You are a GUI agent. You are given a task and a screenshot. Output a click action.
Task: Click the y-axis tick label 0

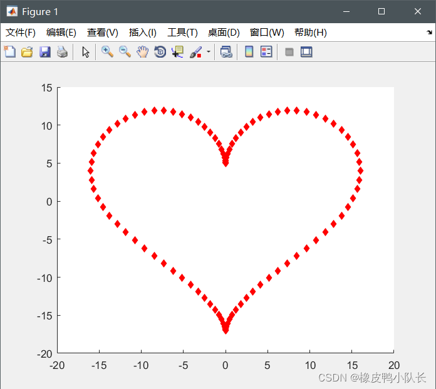coord(49,202)
